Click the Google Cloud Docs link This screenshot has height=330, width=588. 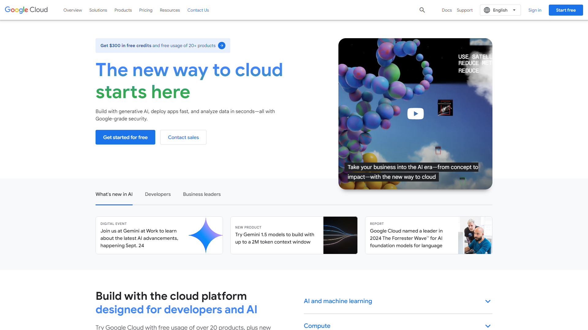pos(446,10)
